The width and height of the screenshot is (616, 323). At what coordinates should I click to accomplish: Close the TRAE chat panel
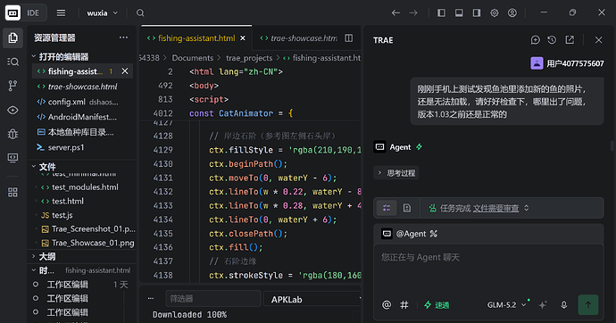pyautogui.click(x=598, y=40)
